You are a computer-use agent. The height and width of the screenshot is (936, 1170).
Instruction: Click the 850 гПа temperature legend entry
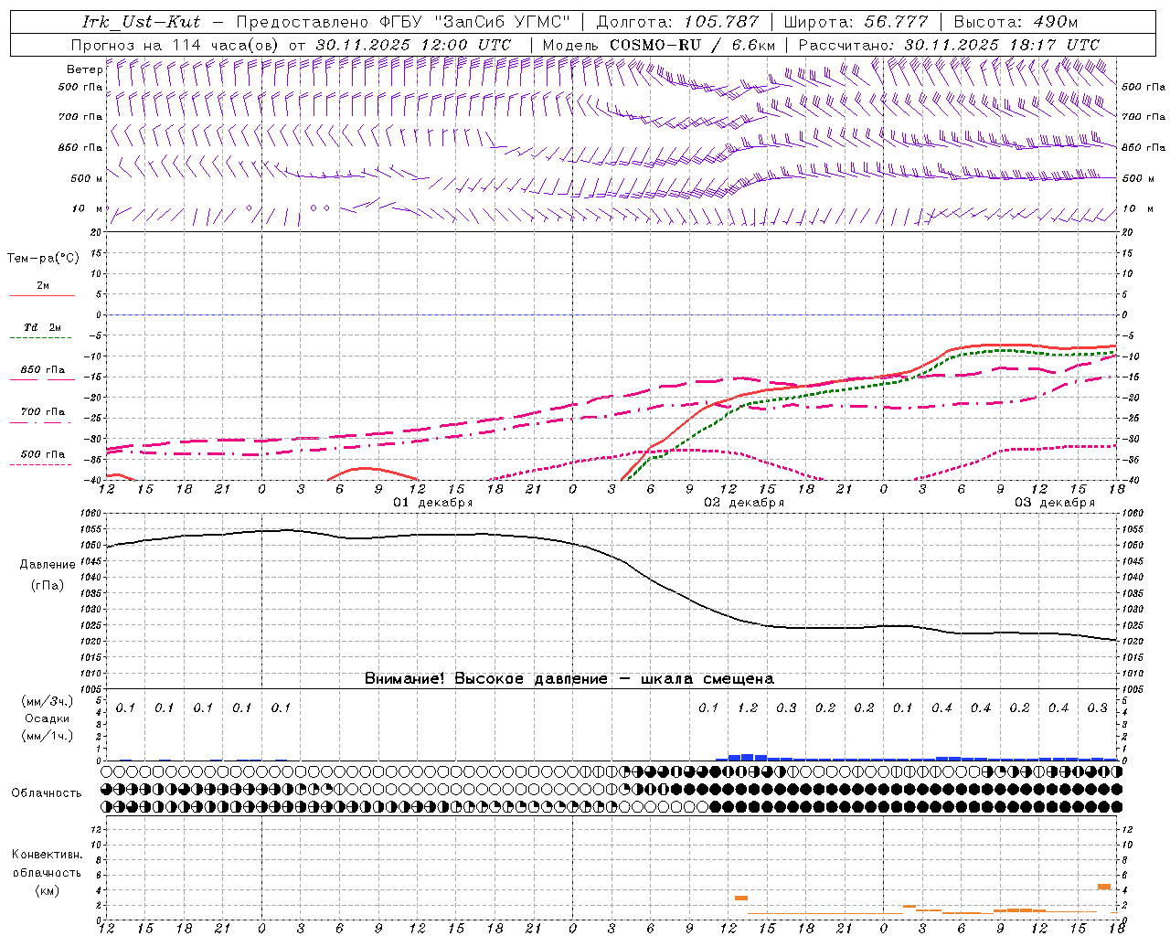coord(42,370)
